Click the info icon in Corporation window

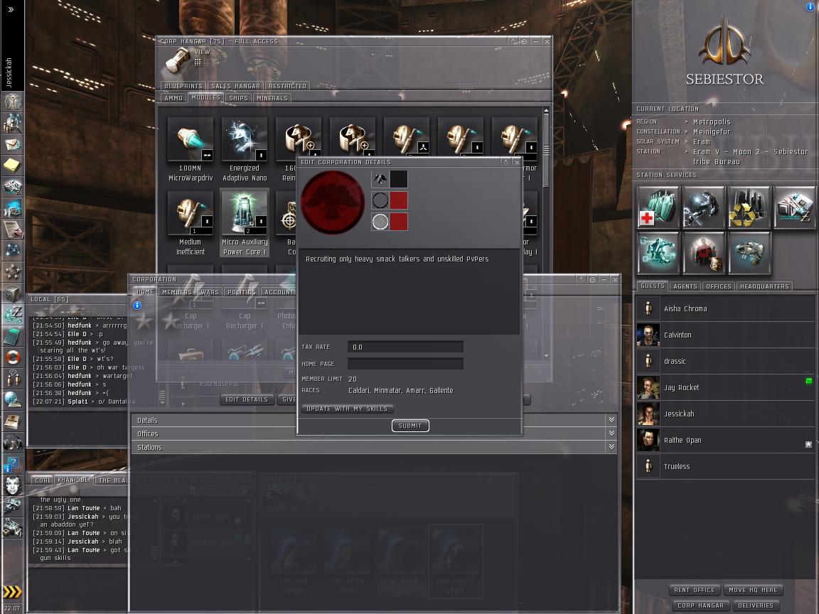(x=136, y=306)
